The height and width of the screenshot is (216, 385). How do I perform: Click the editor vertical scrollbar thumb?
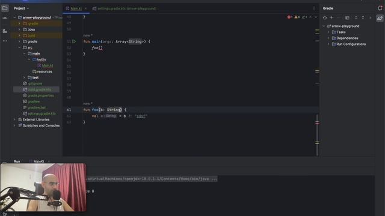(317, 134)
